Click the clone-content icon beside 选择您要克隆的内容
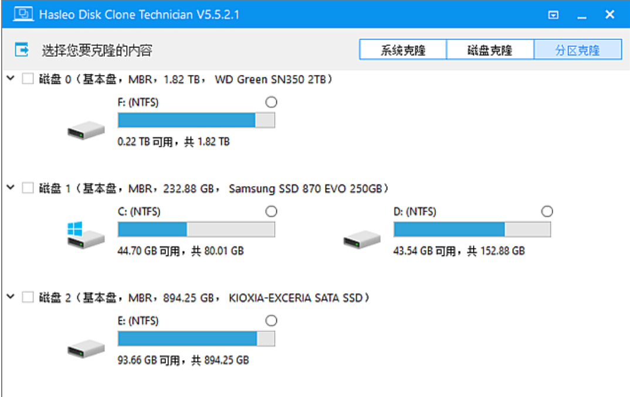The width and height of the screenshot is (630, 397). pos(22,50)
